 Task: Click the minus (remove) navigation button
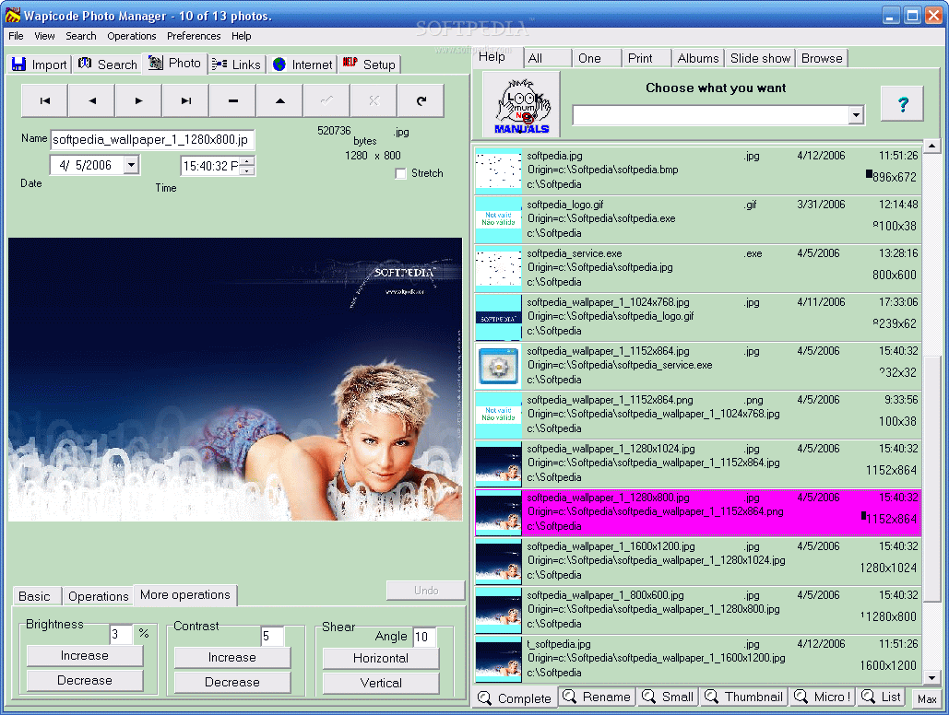(233, 100)
